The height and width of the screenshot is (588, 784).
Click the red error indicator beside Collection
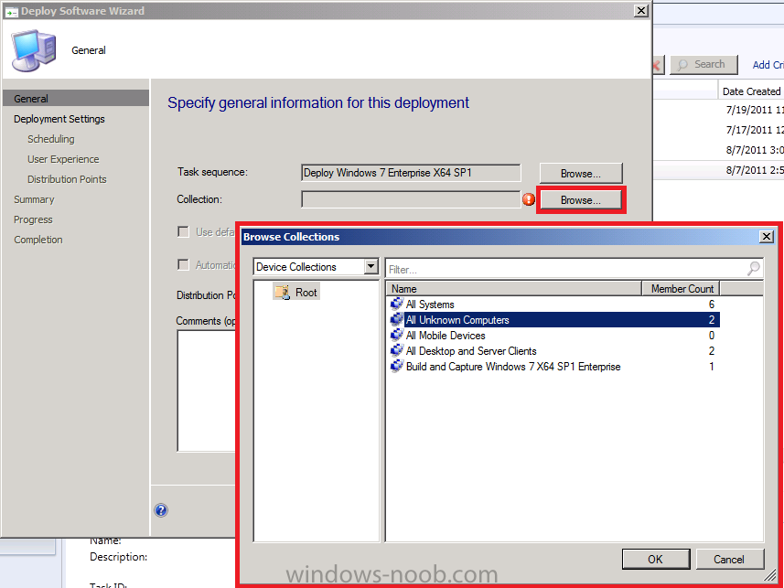pyautogui.click(x=529, y=199)
